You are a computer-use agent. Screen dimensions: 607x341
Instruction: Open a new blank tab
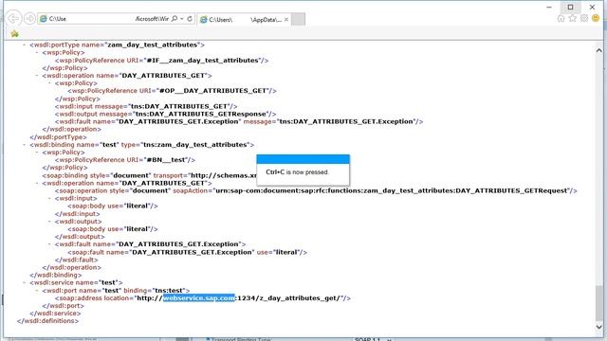click(x=298, y=19)
